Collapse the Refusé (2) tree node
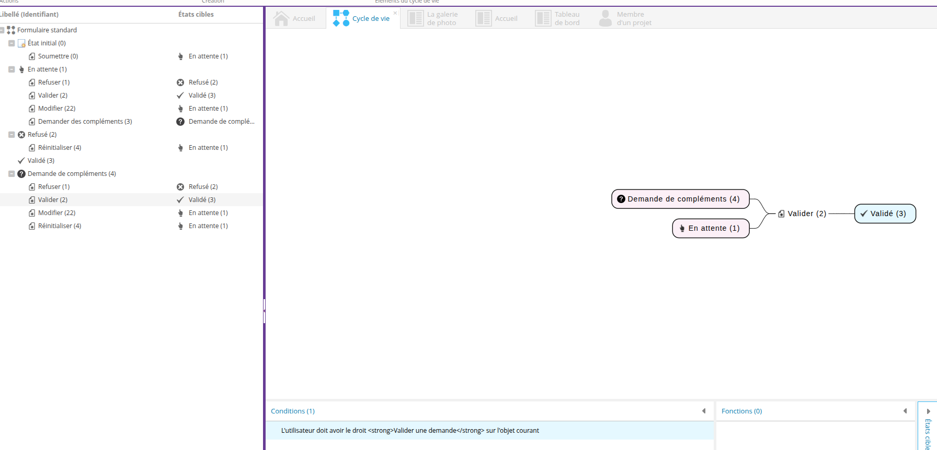Screen dimensions: 937x450 12,135
